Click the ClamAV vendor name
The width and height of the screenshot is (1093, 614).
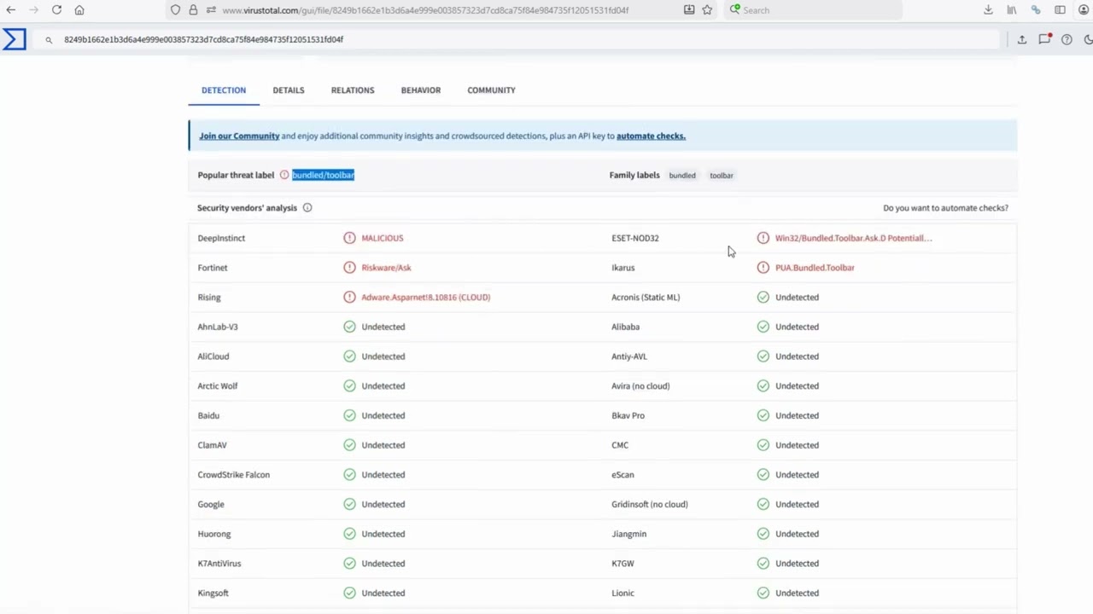click(x=212, y=445)
